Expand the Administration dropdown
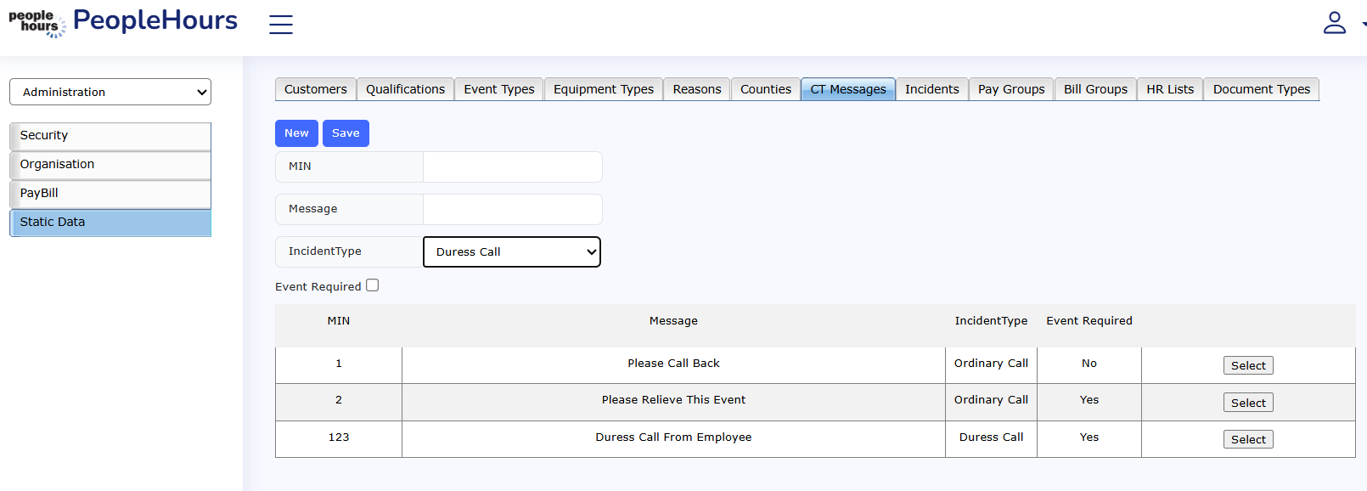Image resolution: width=1367 pixels, height=491 pixels. [110, 92]
